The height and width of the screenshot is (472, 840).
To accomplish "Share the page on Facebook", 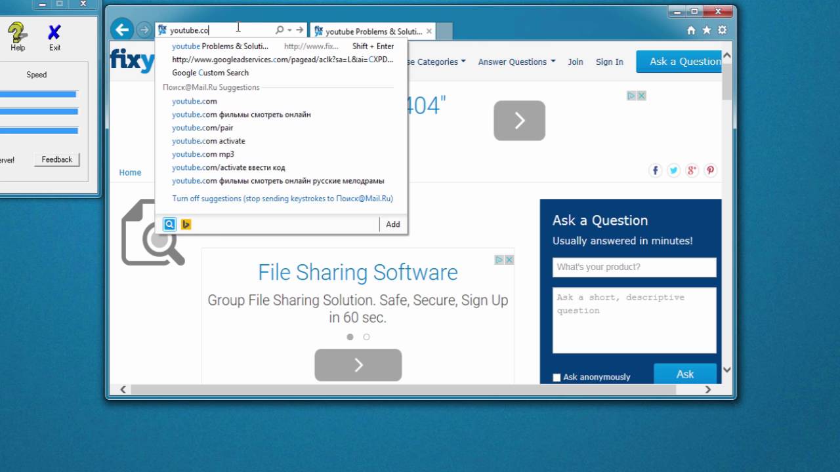I will coord(655,170).
